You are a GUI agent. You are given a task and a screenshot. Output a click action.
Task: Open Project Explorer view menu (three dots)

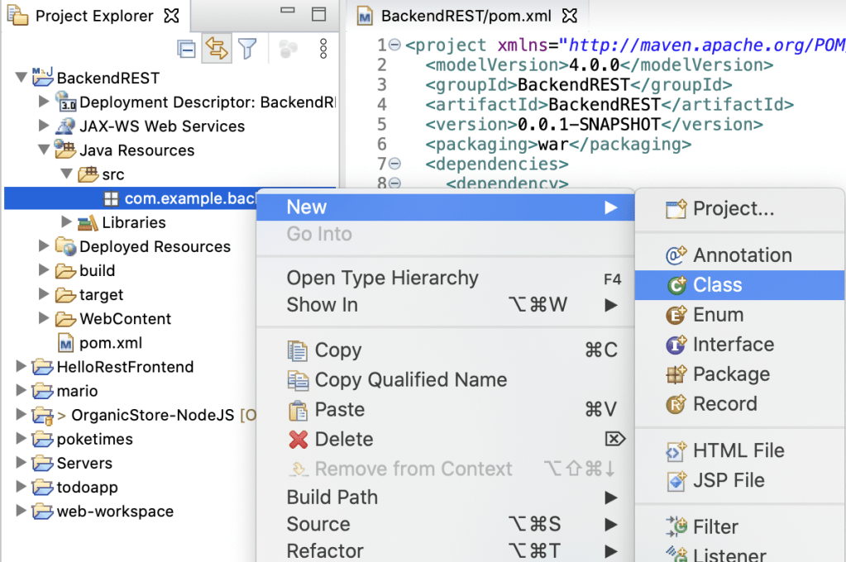click(x=323, y=49)
